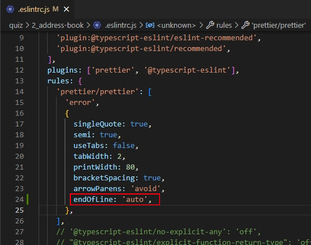Expand chevron after 'quiz' breadcrumb

(x=27, y=26)
